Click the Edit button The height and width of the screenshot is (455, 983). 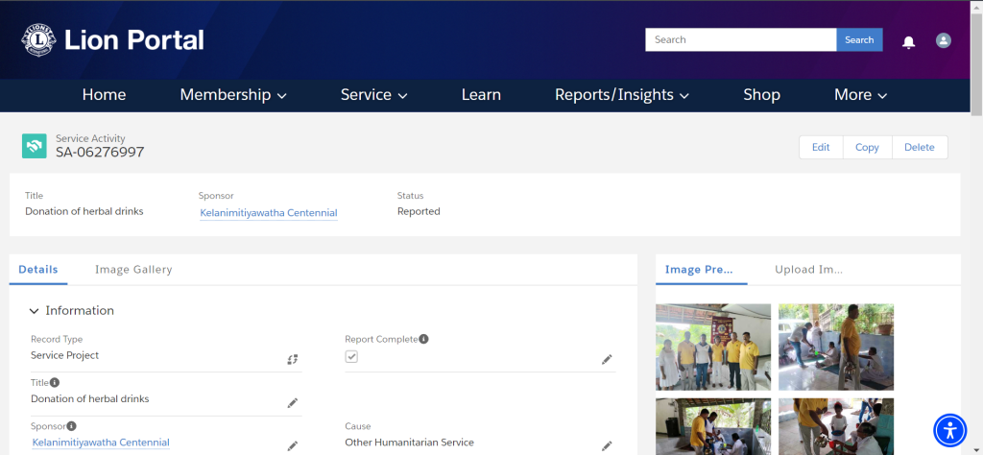(821, 147)
